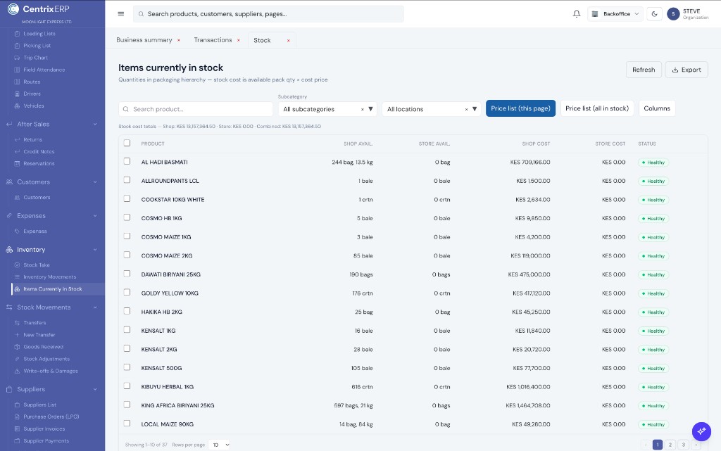Image resolution: width=721 pixels, height=451 pixels.
Task: Open notifications bell
Action: [x=577, y=14]
